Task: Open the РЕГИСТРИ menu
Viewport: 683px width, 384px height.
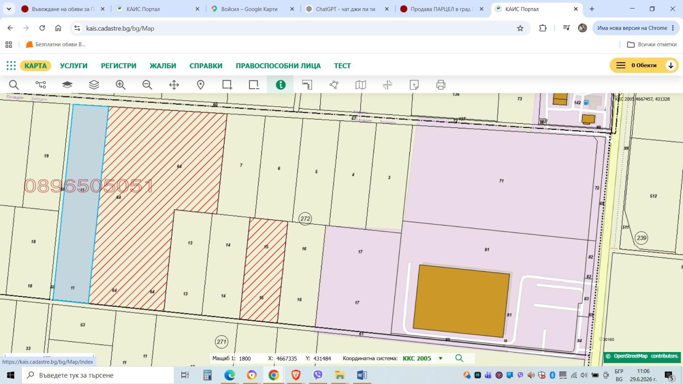Action: pyautogui.click(x=119, y=66)
